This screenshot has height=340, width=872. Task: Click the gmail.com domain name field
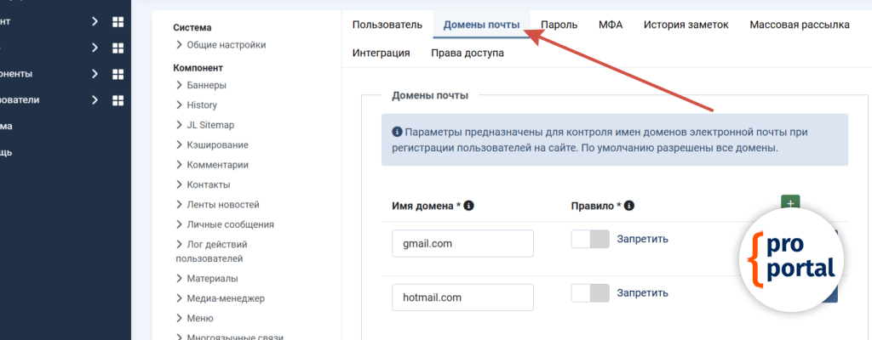tap(462, 243)
